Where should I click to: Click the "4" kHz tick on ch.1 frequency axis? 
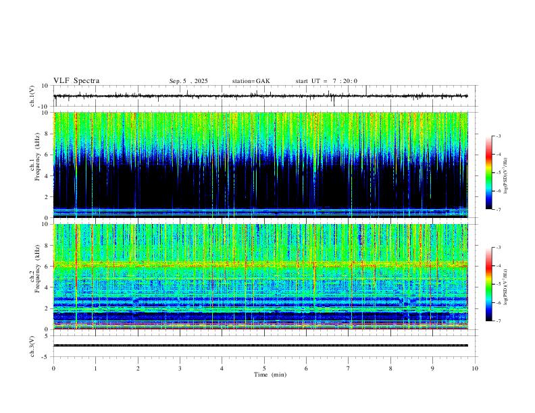coord(47,176)
